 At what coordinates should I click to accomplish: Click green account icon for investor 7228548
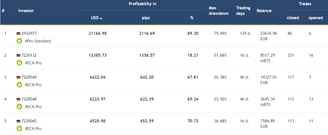(19, 107)
